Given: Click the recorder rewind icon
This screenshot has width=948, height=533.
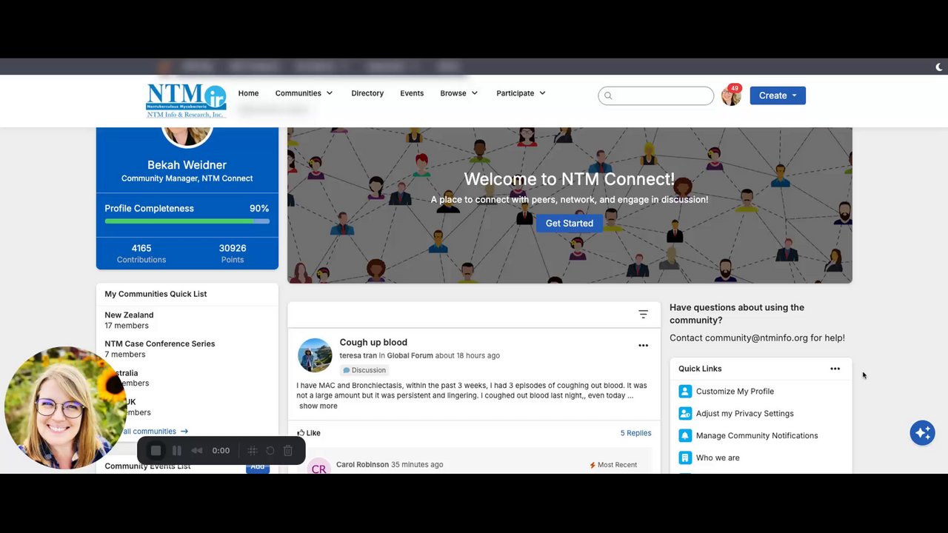Looking at the screenshot, I should 197,450.
